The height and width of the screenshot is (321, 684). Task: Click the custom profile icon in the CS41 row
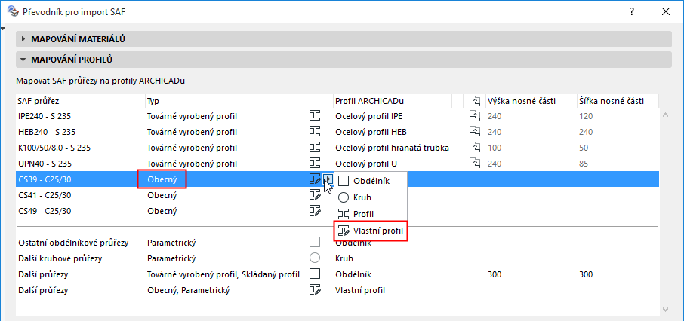pyautogui.click(x=315, y=195)
